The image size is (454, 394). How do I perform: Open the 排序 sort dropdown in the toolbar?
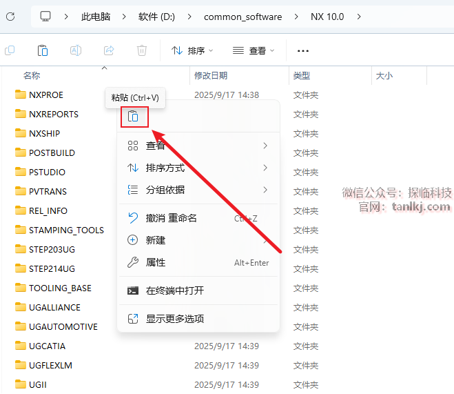pyautogui.click(x=192, y=50)
